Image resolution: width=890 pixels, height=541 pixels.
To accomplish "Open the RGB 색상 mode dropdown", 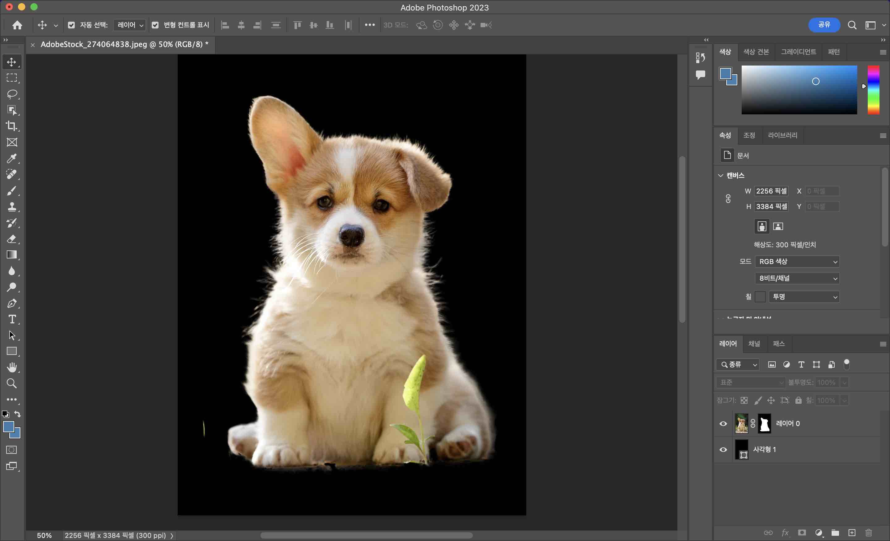I will click(x=797, y=261).
